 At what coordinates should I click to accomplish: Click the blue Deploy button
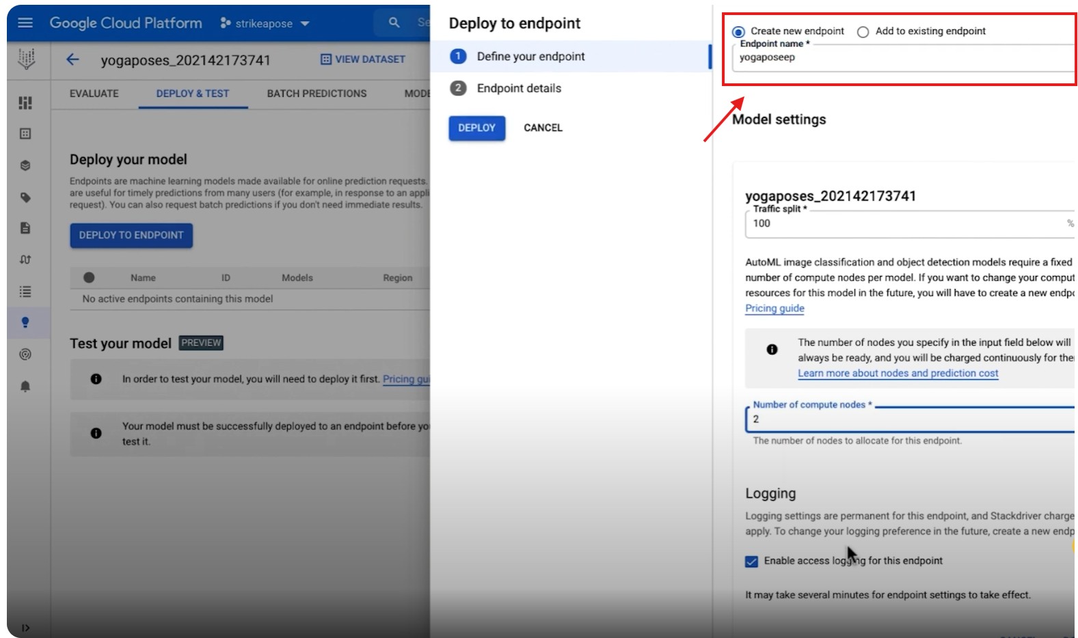(476, 128)
